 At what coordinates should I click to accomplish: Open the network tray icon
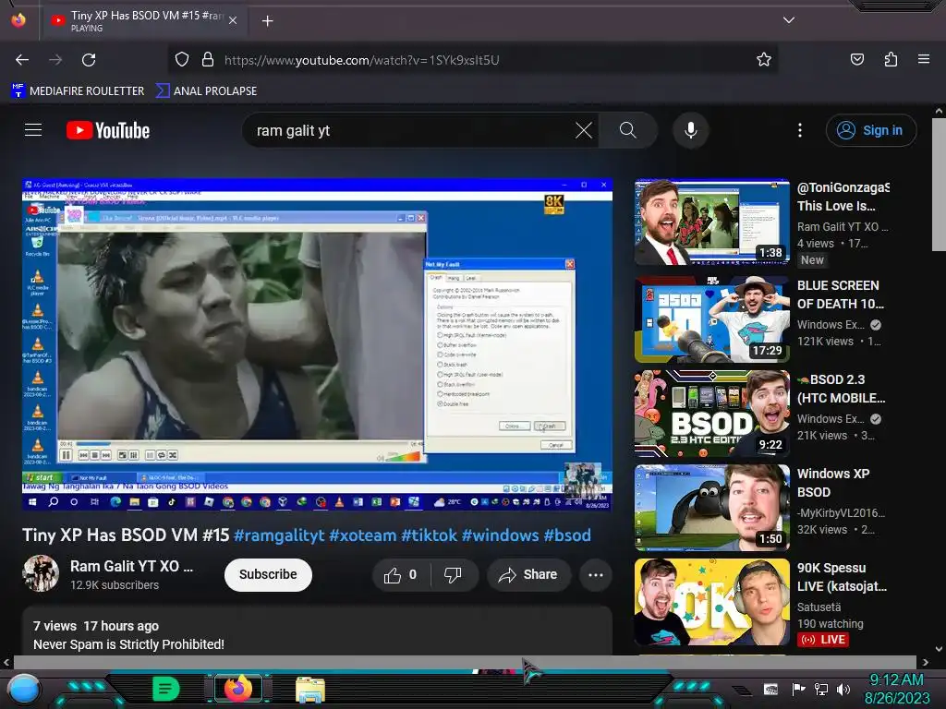pos(820,689)
